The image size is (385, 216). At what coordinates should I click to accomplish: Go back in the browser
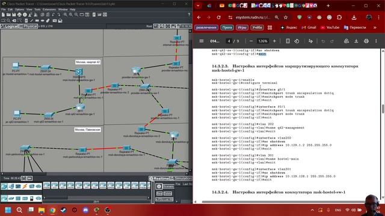199,17
